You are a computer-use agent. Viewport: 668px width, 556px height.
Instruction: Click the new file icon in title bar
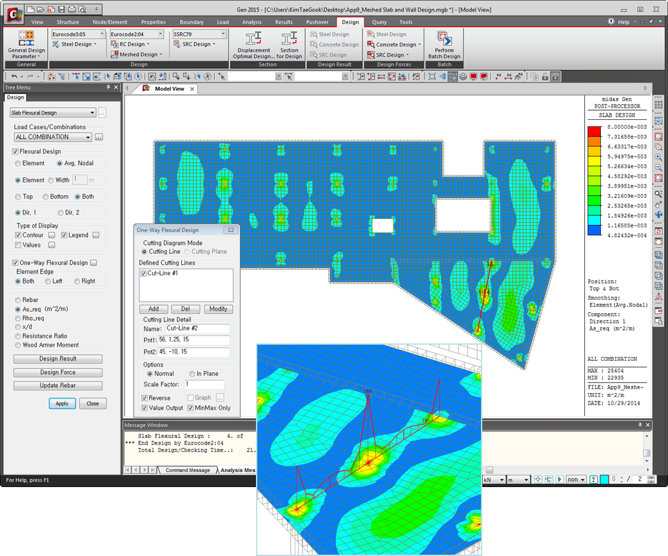30,10
